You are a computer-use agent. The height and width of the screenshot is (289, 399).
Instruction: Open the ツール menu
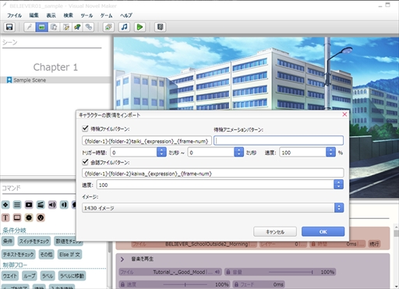pyautogui.click(x=87, y=16)
